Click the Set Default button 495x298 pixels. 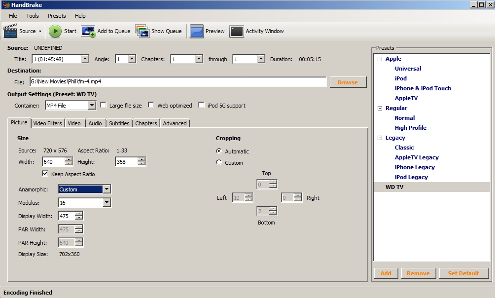(x=463, y=273)
